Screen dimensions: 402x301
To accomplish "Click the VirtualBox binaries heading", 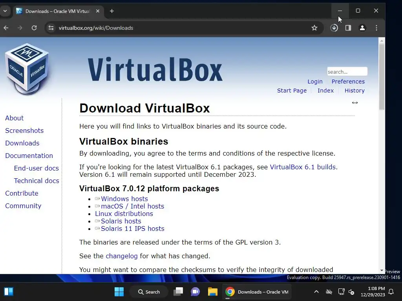I will click(124, 141).
